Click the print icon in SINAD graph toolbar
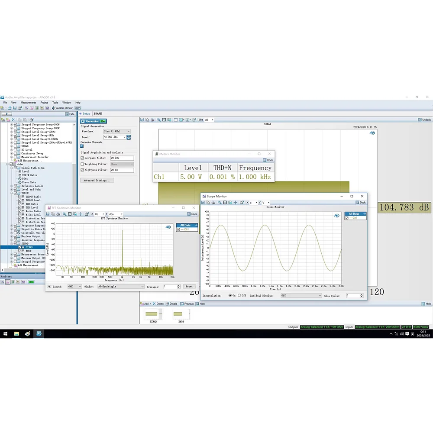 (152, 120)
